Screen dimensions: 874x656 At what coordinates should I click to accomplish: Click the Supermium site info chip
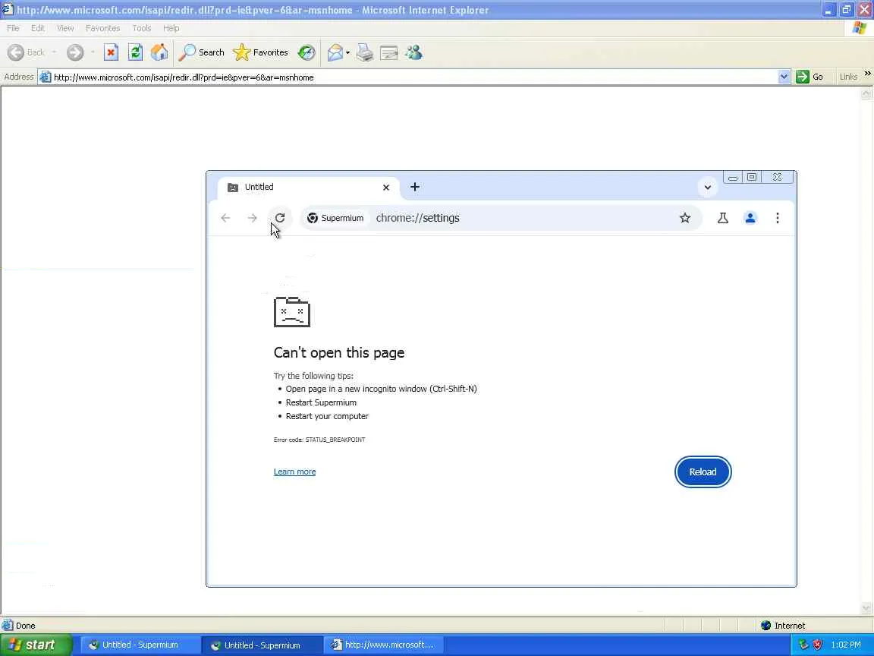click(x=336, y=218)
